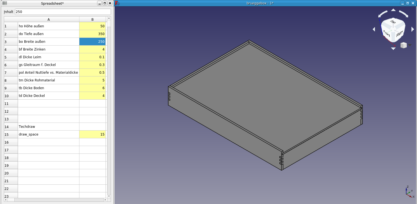Select the 'ho Höhe außen' value cell
Screen dimensions: 417x204
pyautogui.click(x=92, y=26)
